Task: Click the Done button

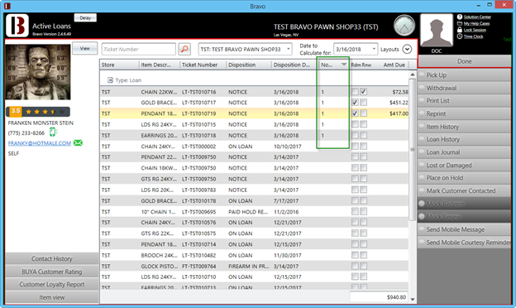Action: 465,61
